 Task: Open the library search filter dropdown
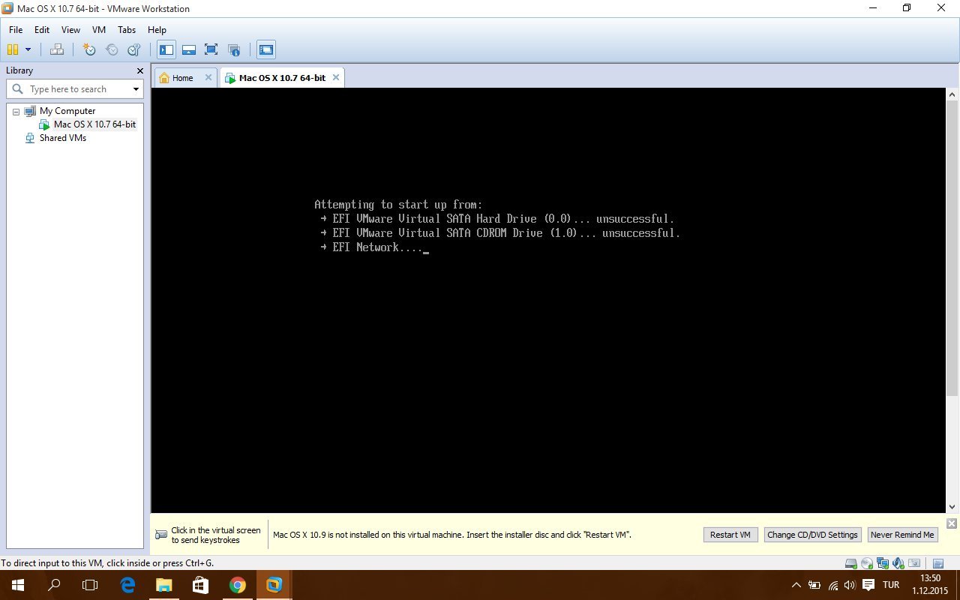(x=136, y=89)
